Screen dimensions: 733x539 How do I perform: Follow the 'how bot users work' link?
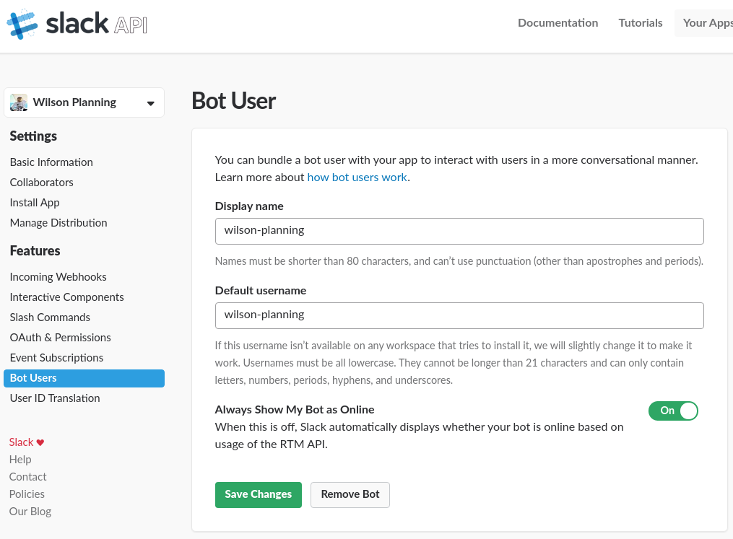point(357,178)
